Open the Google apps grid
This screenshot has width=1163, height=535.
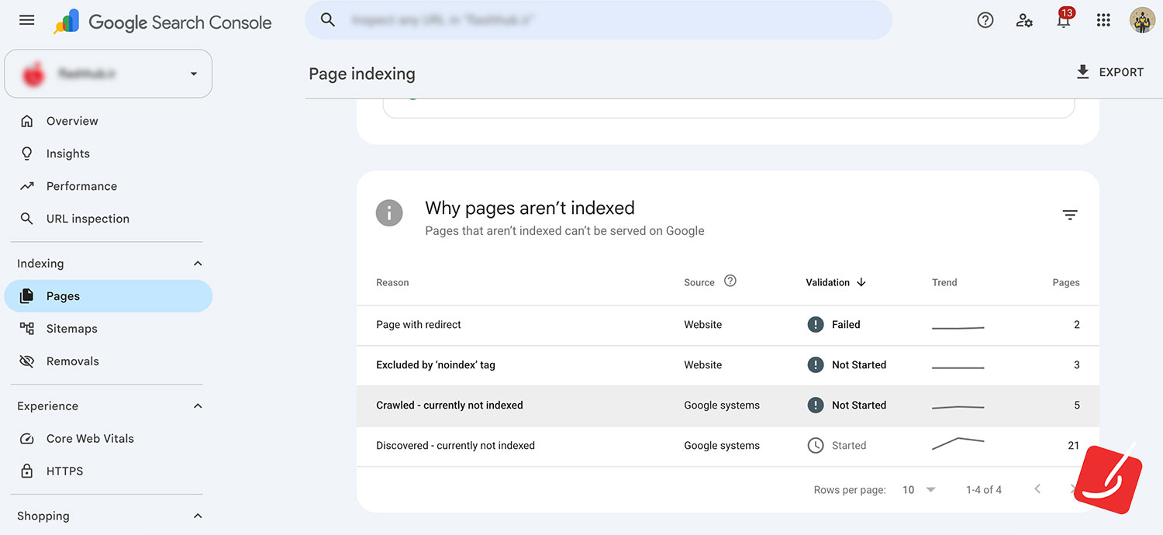tap(1103, 20)
